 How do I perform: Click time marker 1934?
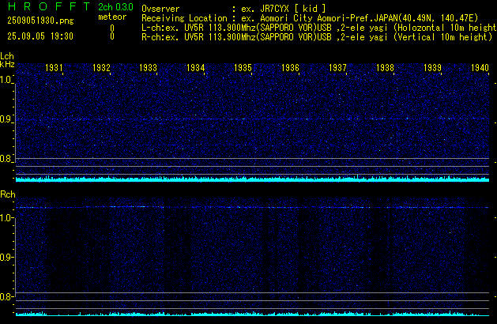click(x=196, y=67)
